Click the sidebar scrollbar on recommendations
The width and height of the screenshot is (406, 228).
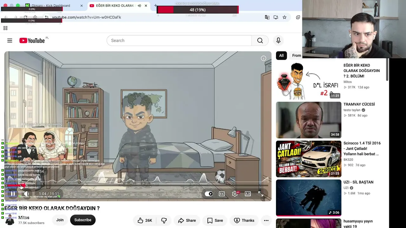(387, 70)
